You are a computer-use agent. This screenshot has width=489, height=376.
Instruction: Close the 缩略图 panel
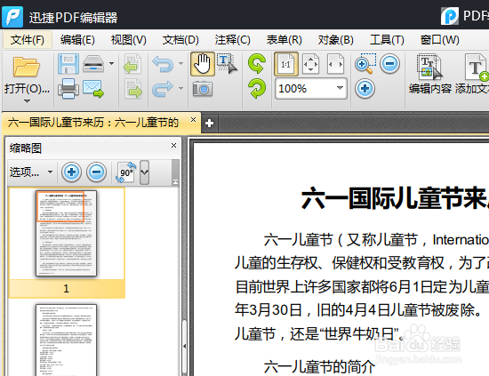[173, 145]
